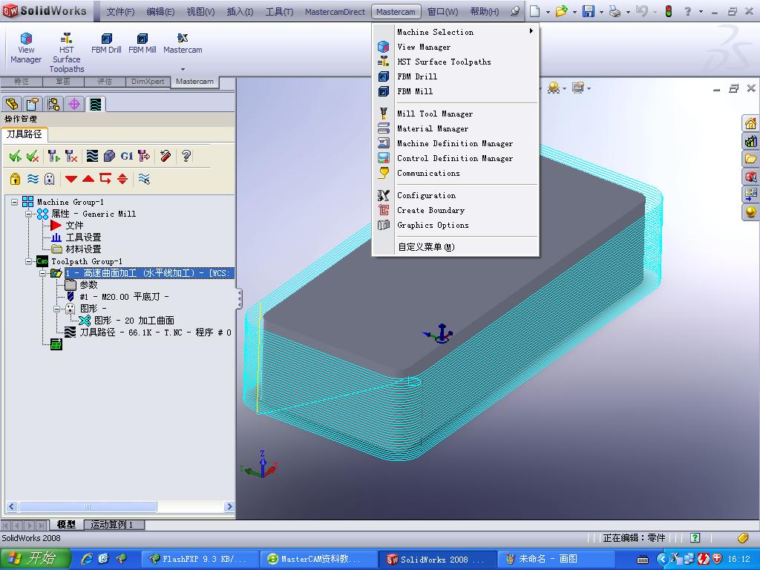
Task: Verify selected operations solid icon
Action: [110, 156]
